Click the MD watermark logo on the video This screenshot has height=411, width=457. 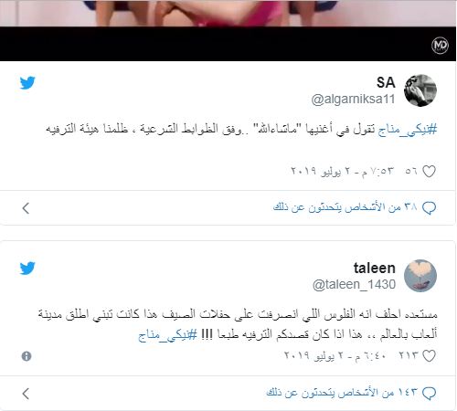tap(440, 46)
